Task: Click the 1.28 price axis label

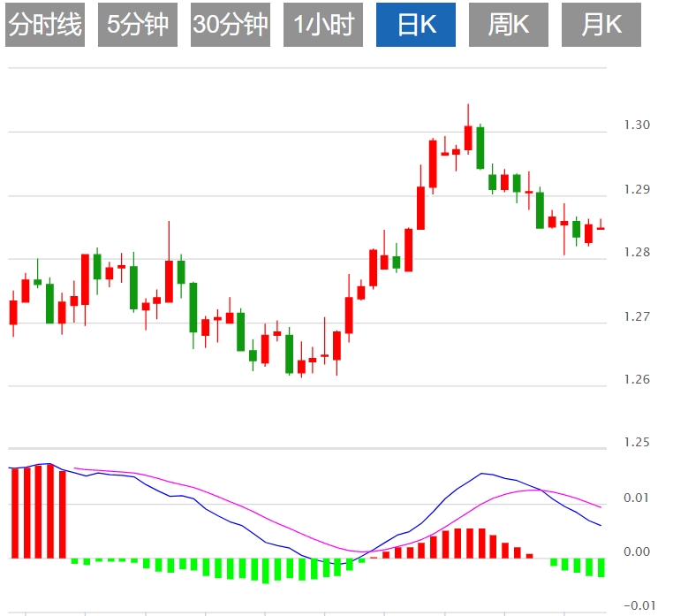Action: point(637,252)
